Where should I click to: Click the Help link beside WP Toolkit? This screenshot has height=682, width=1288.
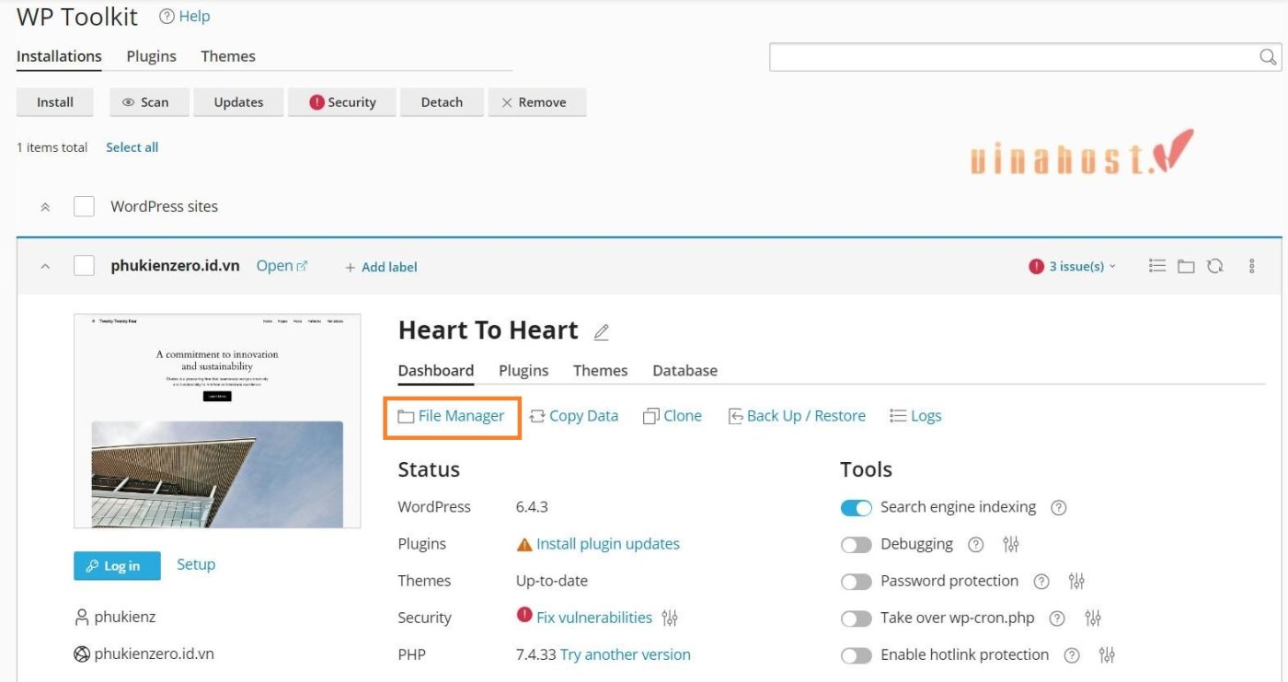click(x=194, y=17)
